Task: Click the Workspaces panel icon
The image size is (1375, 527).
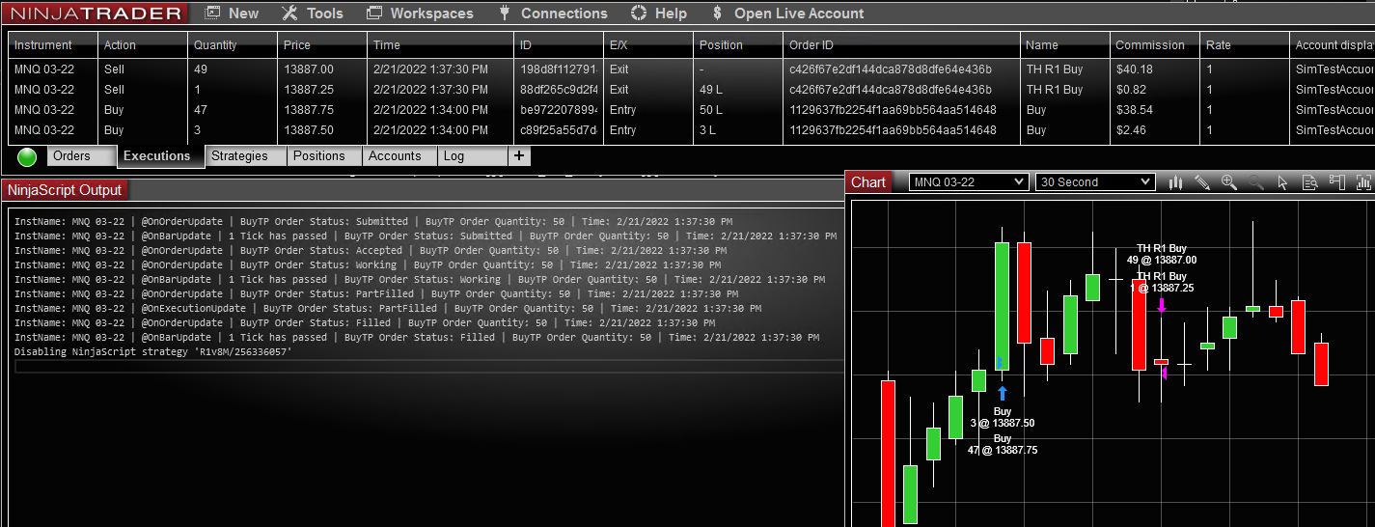Action: 375,14
